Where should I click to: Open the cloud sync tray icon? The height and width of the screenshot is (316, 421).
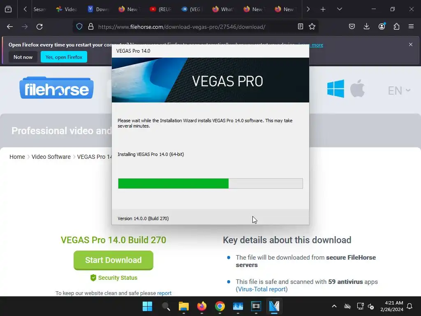coord(347,306)
